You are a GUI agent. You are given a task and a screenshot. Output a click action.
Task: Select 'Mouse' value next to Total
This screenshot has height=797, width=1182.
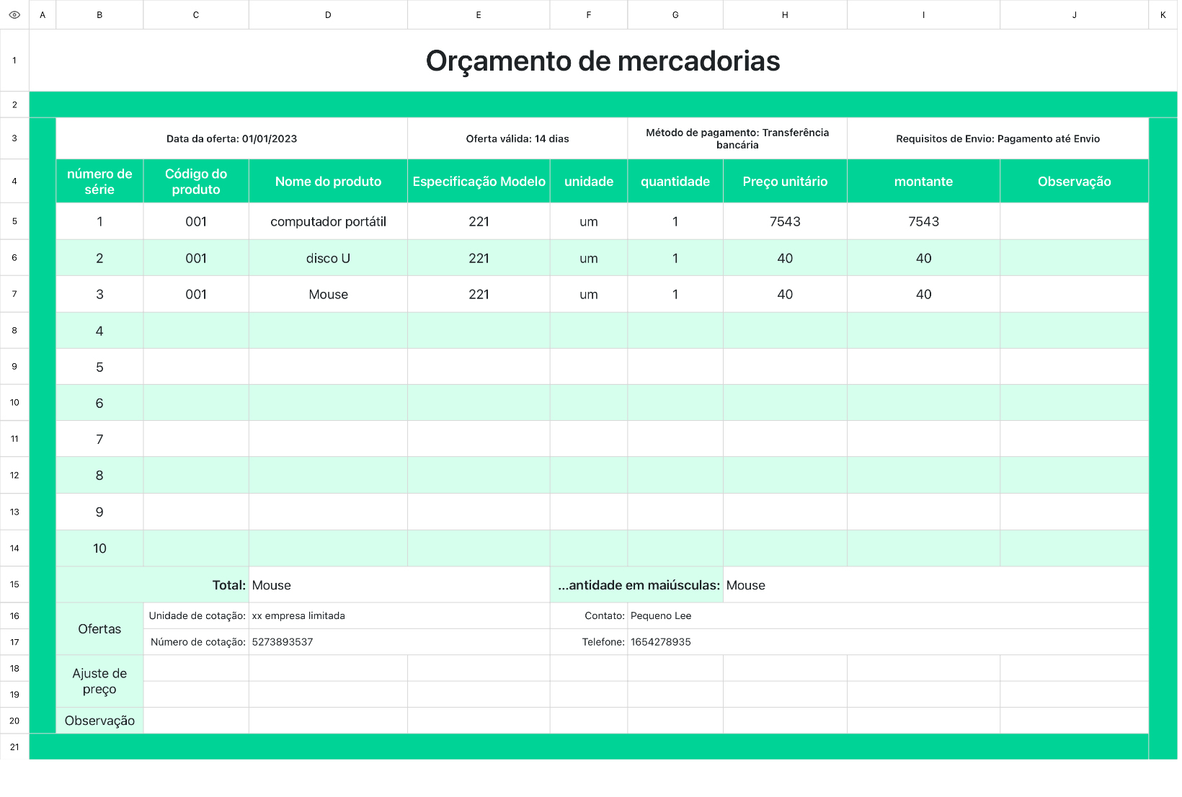(x=399, y=584)
